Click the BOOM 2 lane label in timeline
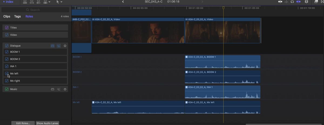The height and width of the screenshot is (125, 324). [x=77, y=72]
